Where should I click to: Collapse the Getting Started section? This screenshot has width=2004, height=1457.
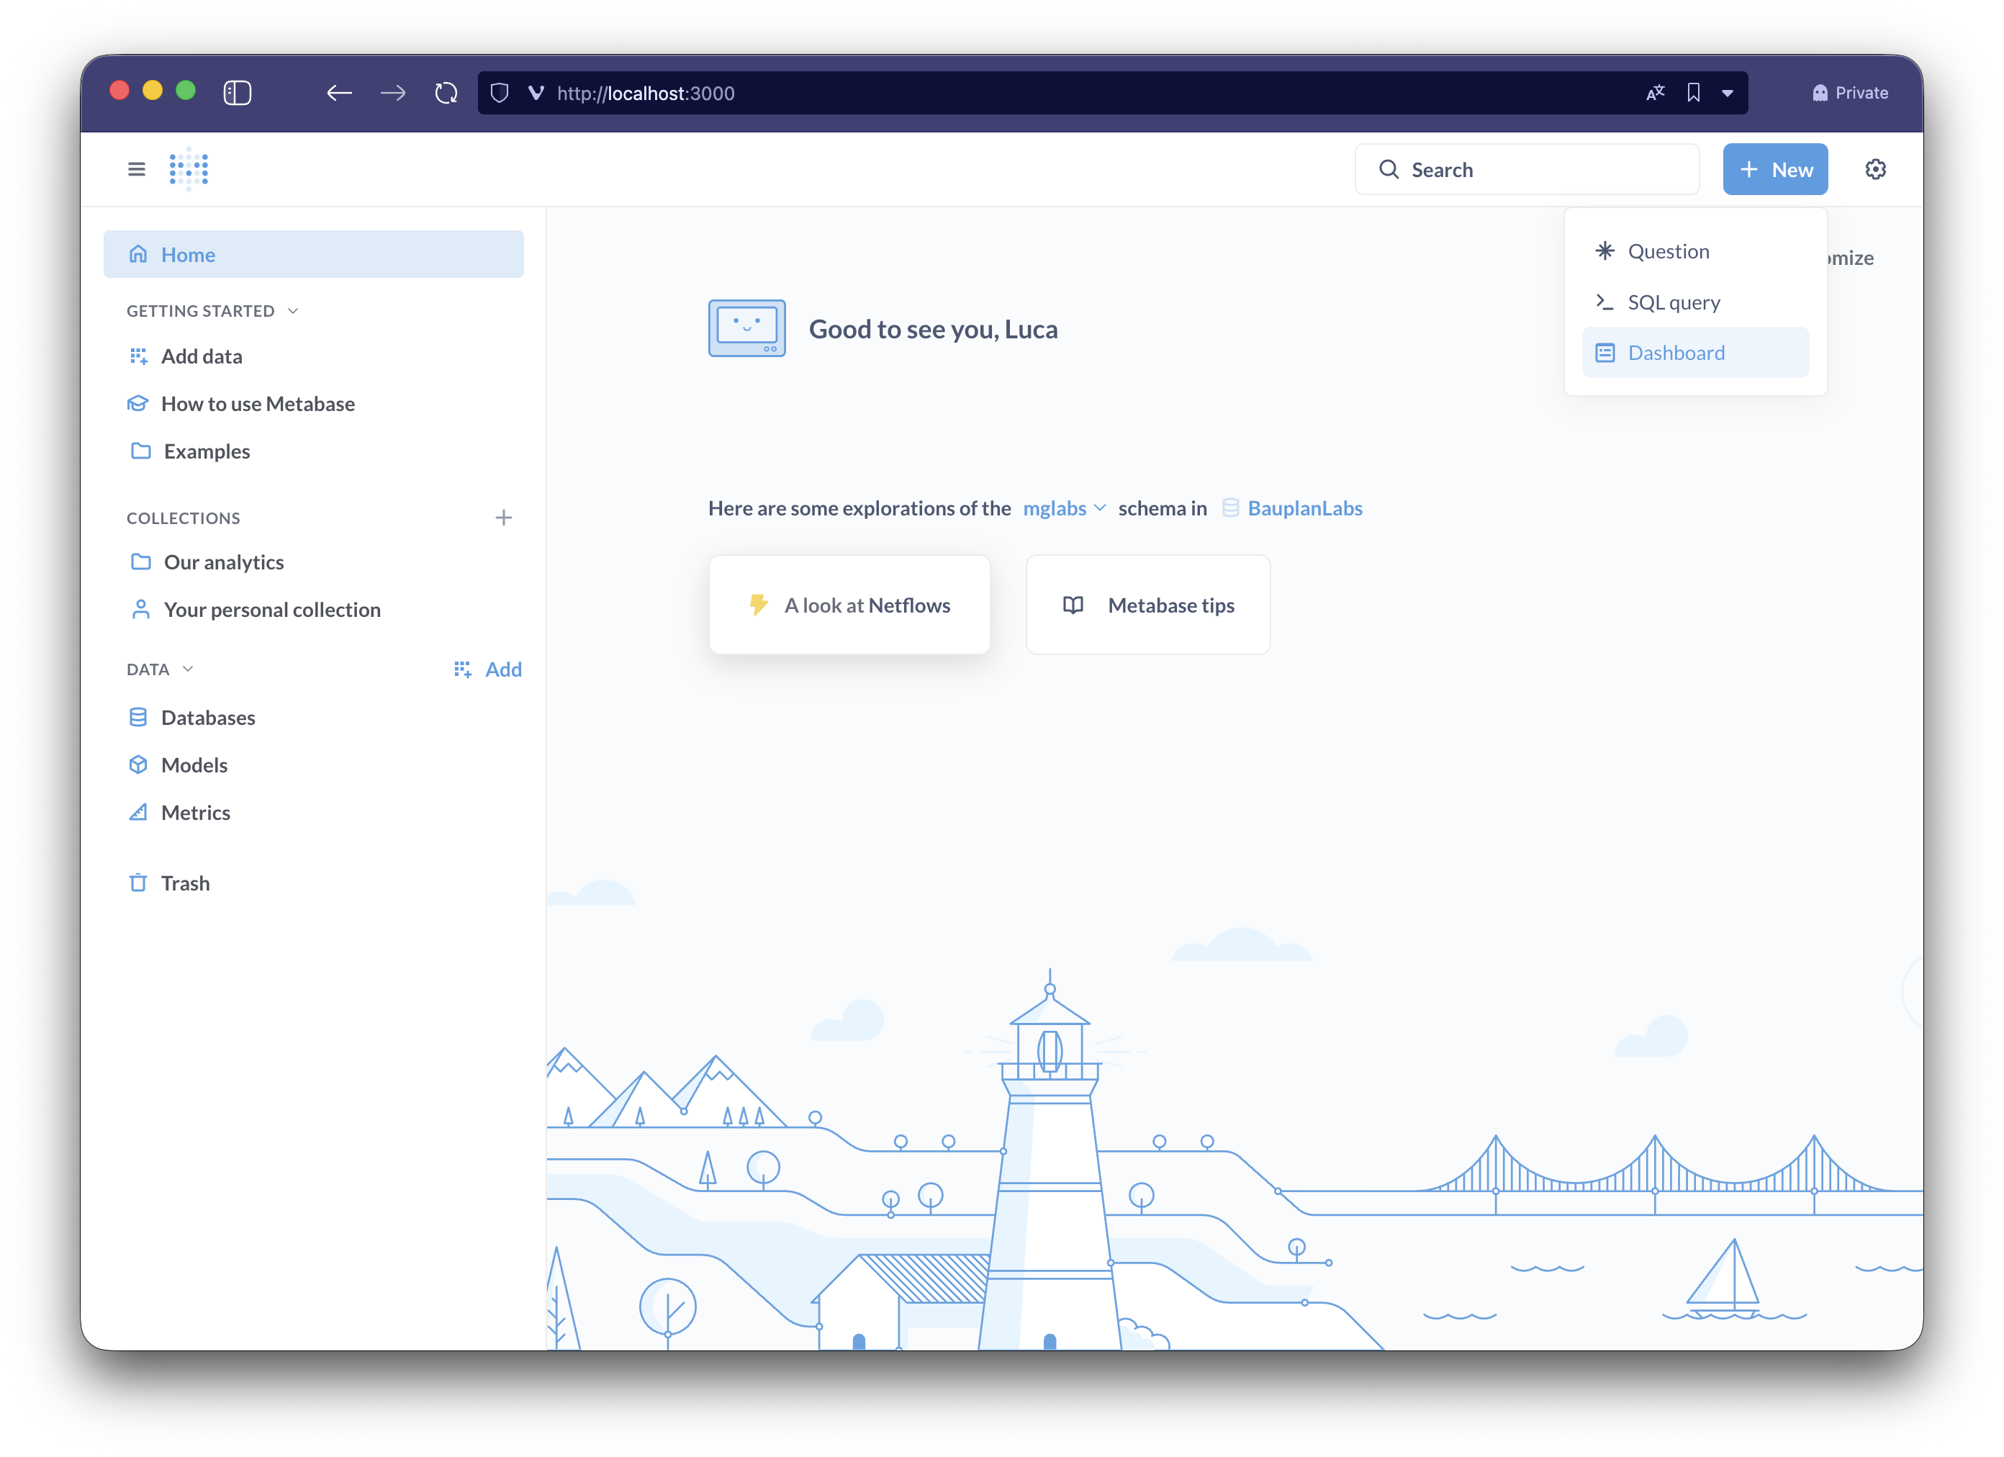tap(294, 311)
